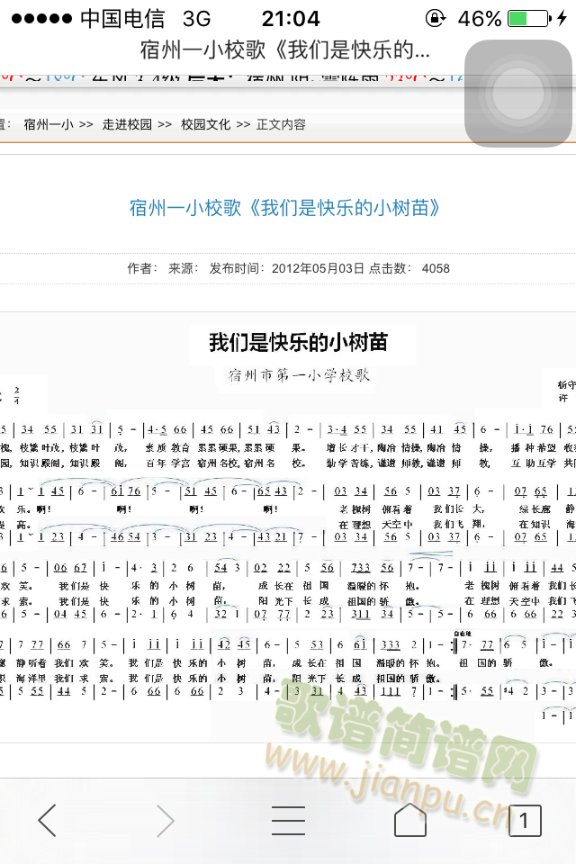Tap the bold 我们是快乐的小树苗 sheet music heading
Viewport: 576px width, 864px height.
299,342
